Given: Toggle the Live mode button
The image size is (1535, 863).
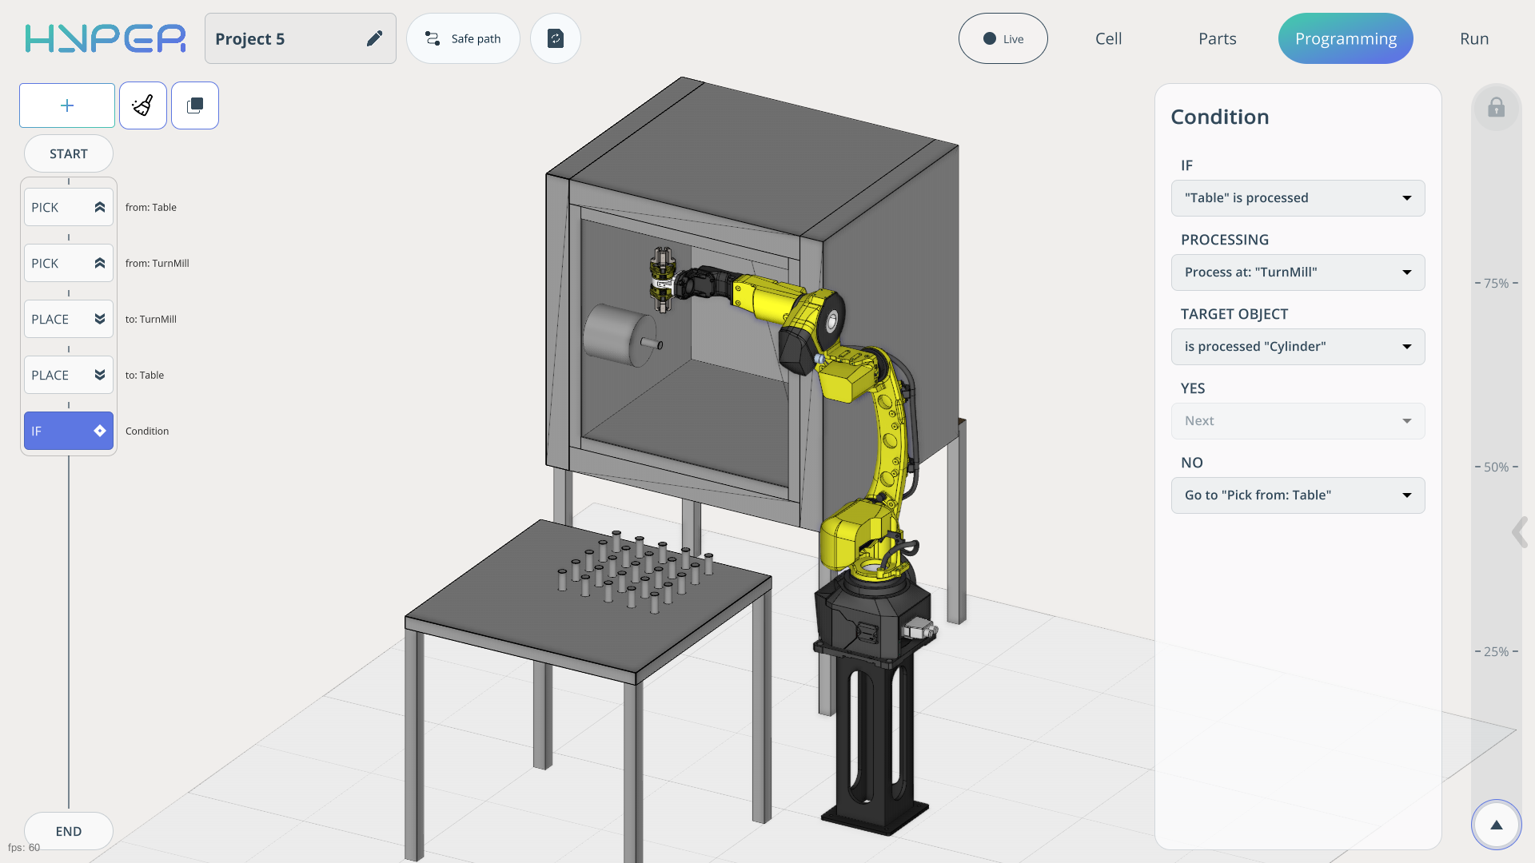Looking at the screenshot, I should pyautogui.click(x=1003, y=38).
